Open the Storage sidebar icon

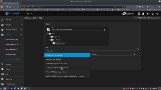click(x=2, y=25)
